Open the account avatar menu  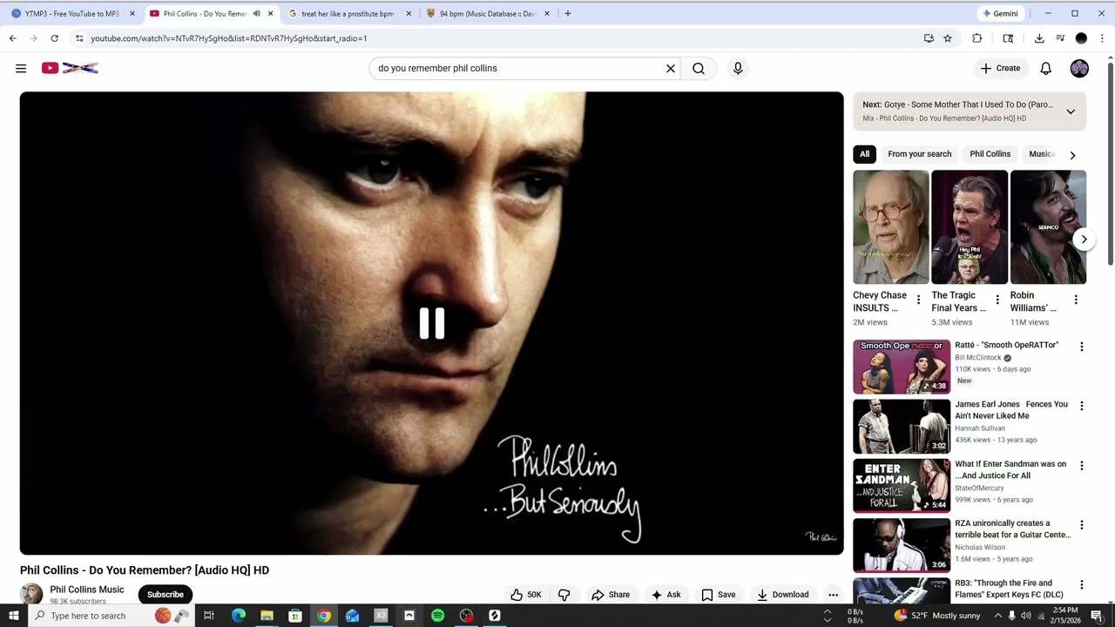(x=1079, y=68)
